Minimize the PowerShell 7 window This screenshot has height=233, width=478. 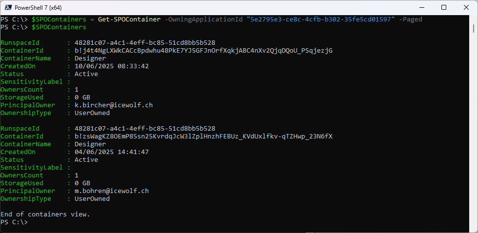pyautogui.click(x=421, y=7)
